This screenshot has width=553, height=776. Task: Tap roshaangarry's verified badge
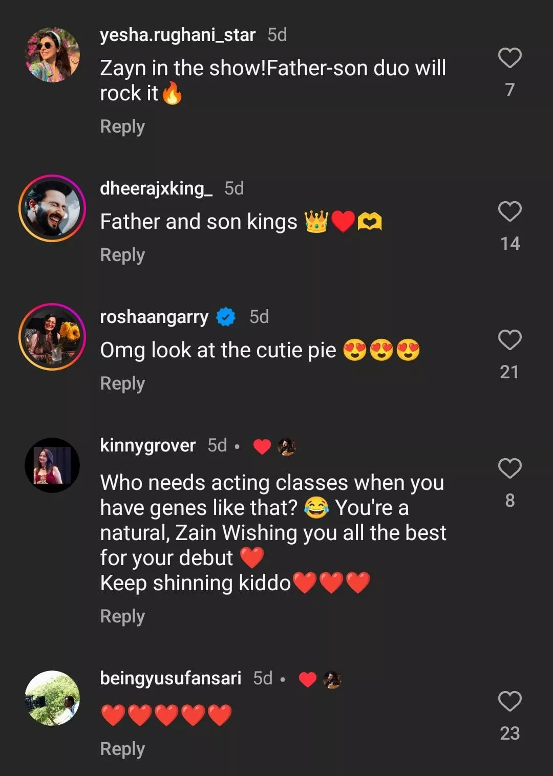tap(226, 317)
